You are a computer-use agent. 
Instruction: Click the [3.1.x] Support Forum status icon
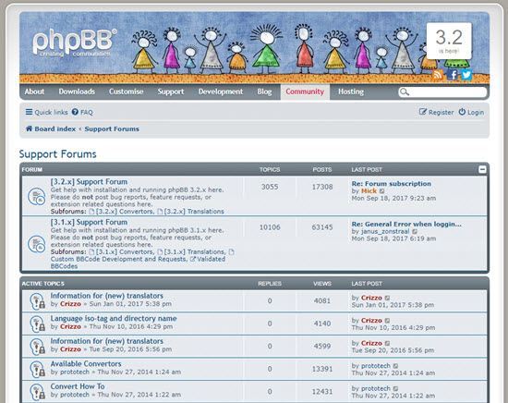point(36,244)
